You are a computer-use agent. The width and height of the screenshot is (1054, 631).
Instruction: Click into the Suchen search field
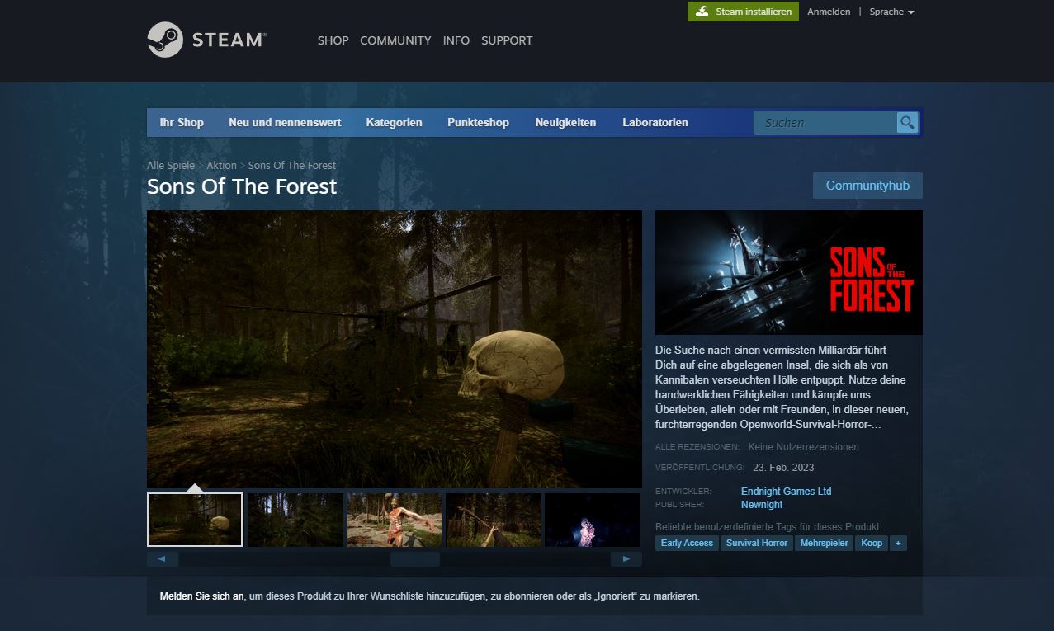click(824, 123)
